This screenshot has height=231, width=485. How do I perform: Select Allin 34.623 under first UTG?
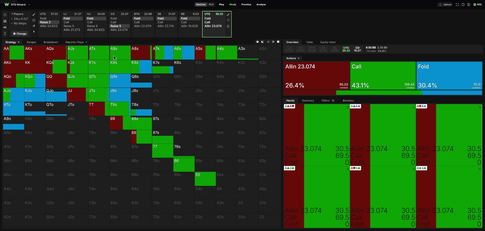click(x=49, y=26)
